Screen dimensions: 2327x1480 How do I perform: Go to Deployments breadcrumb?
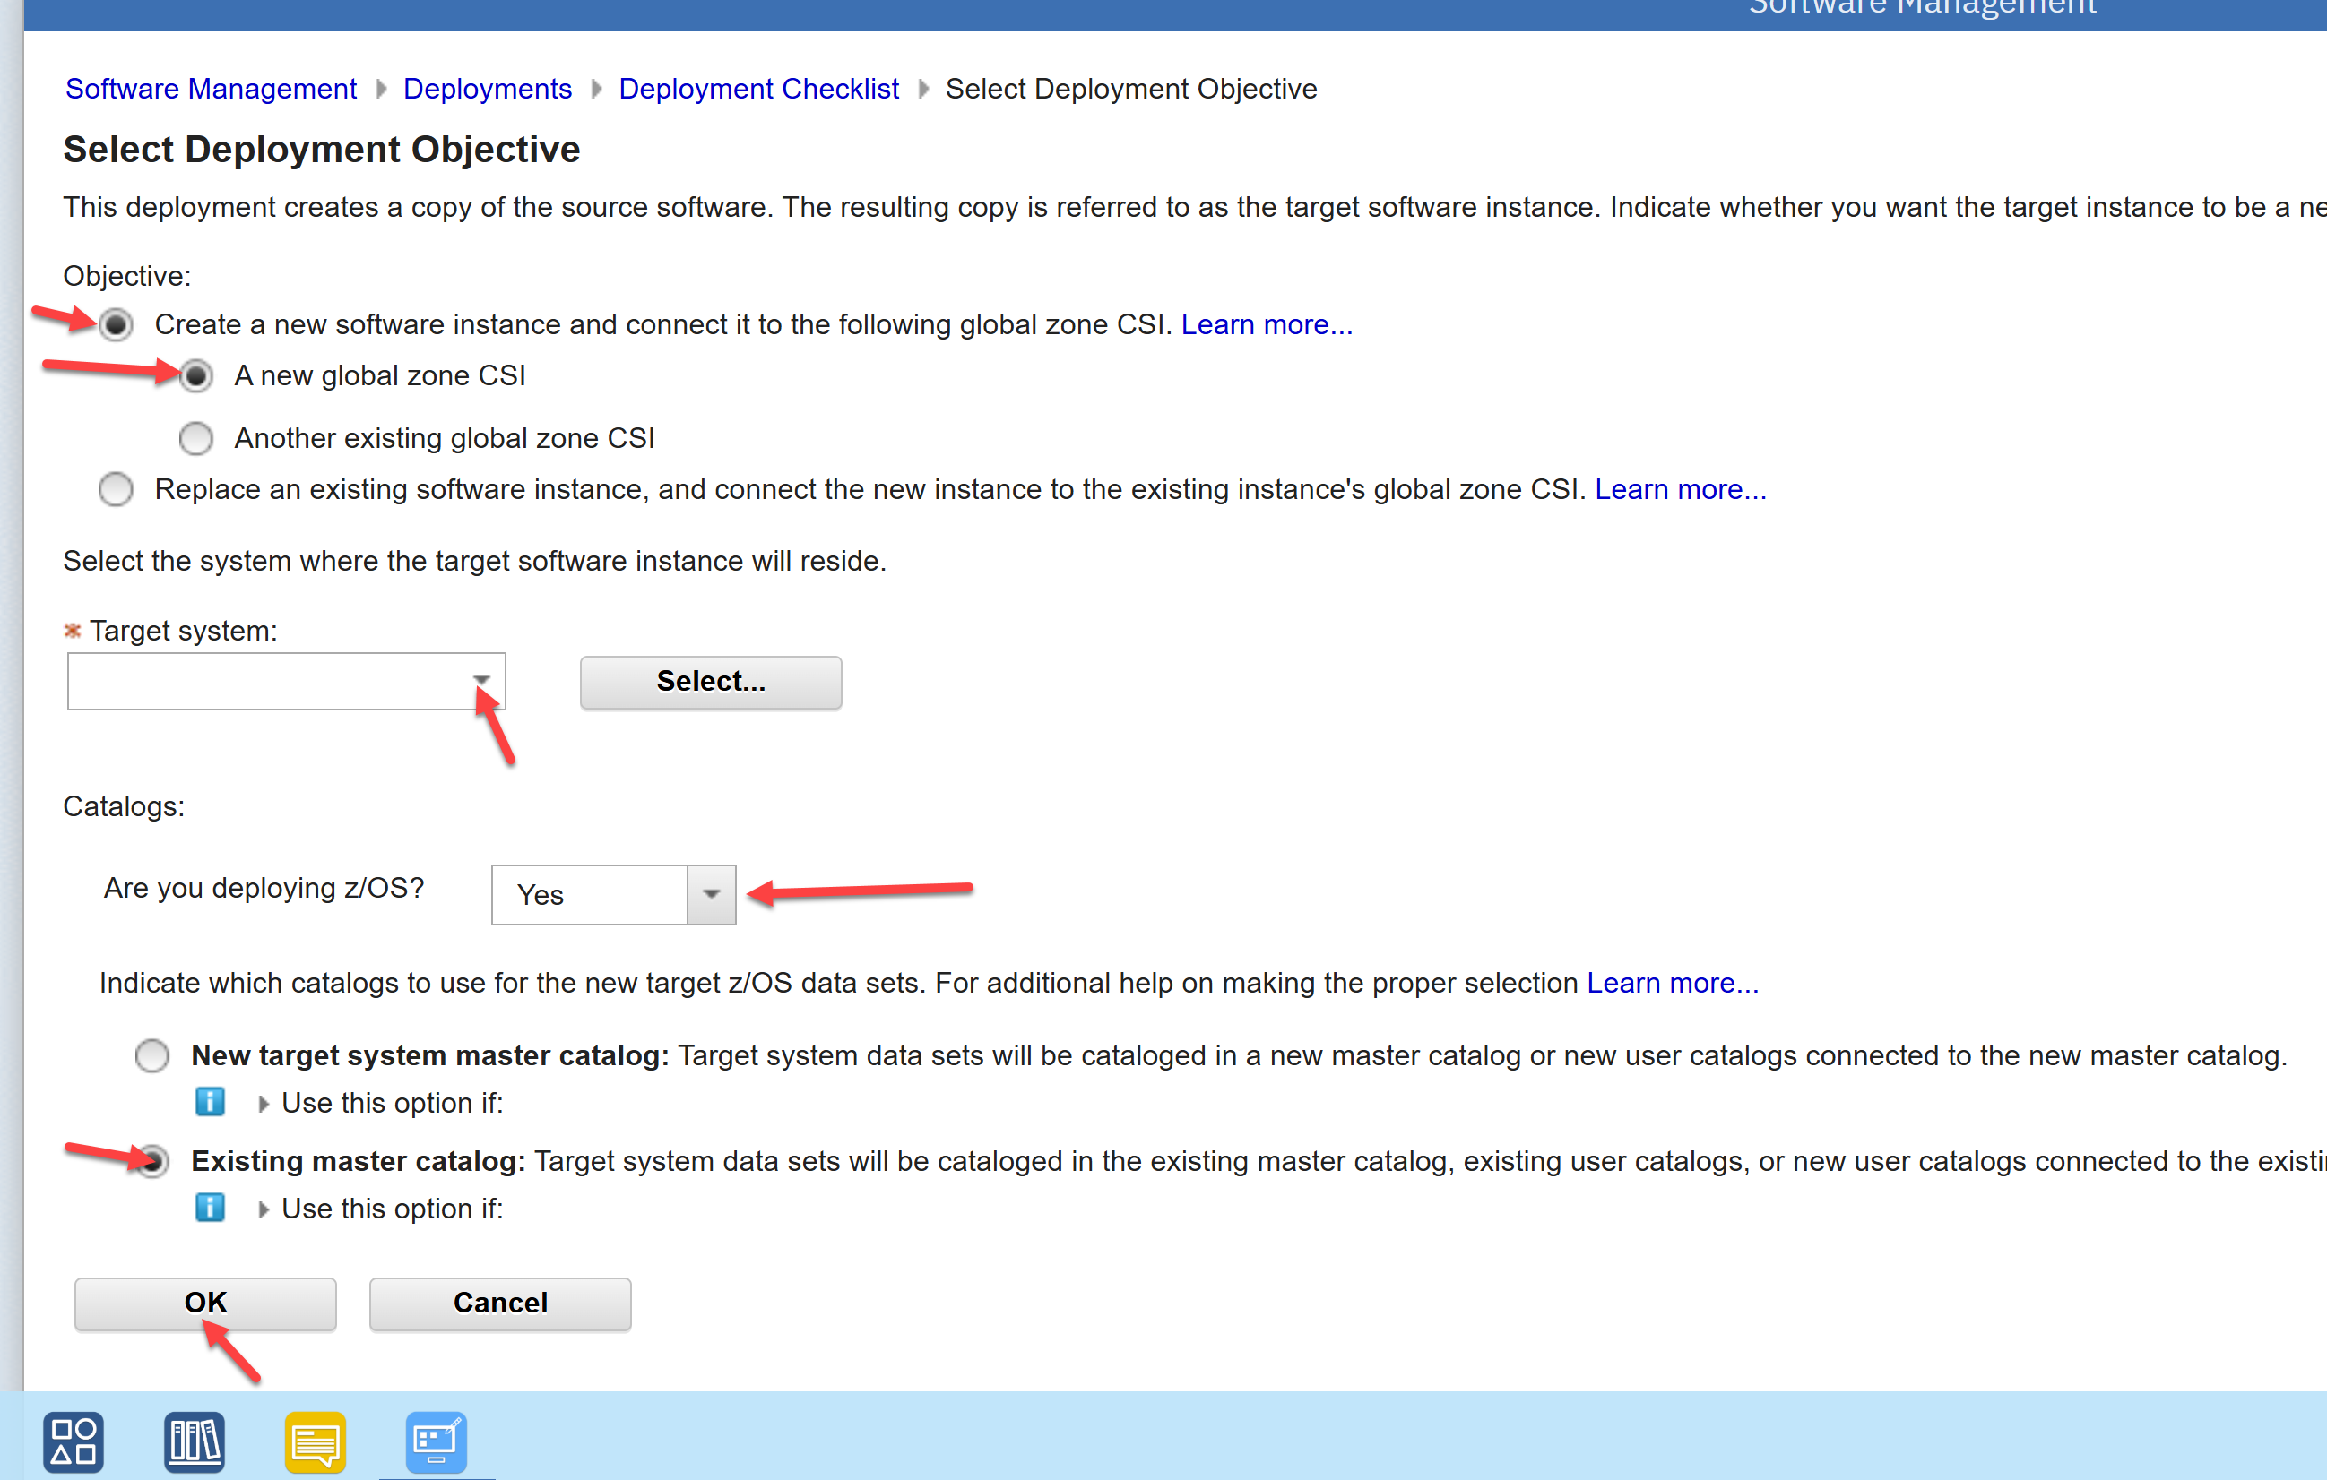tap(487, 89)
